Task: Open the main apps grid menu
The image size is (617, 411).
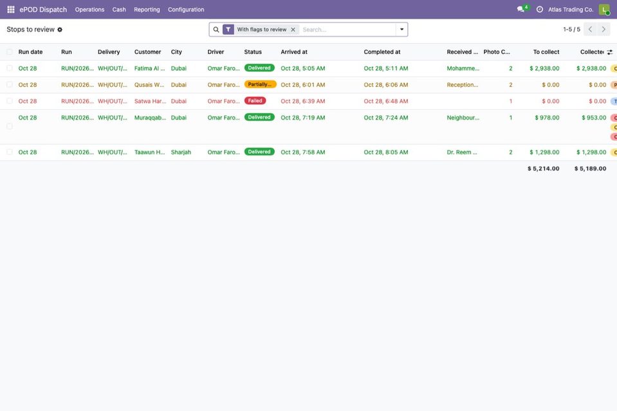Action: point(11,10)
